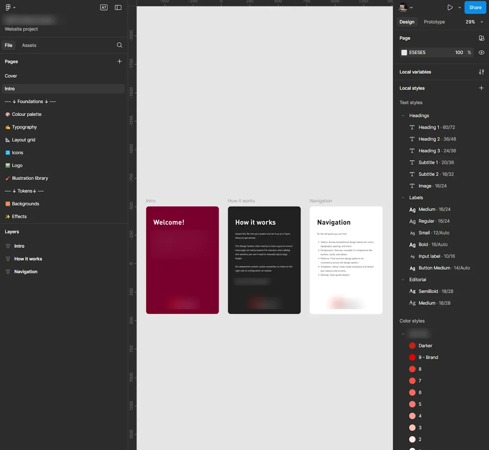
Task: Add a new page with plus icon
Action: pos(119,61)
